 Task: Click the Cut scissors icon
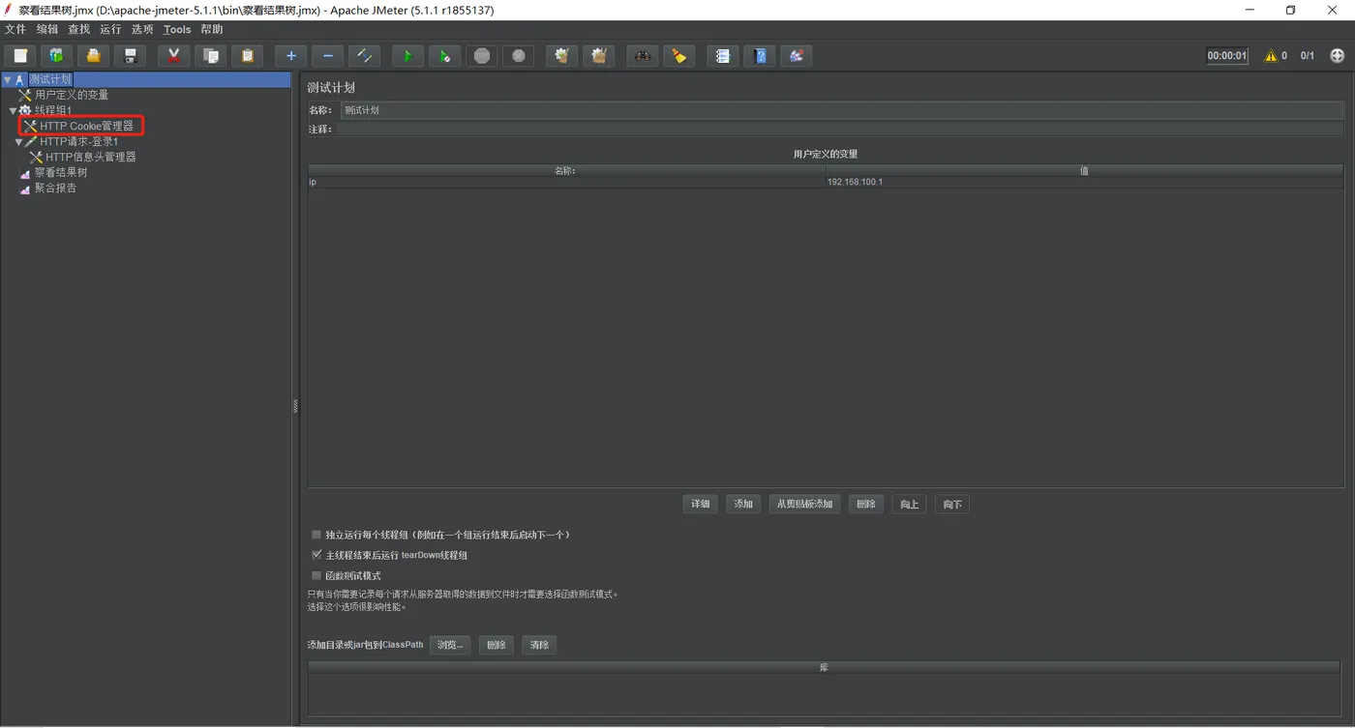(x=173, y=56)
